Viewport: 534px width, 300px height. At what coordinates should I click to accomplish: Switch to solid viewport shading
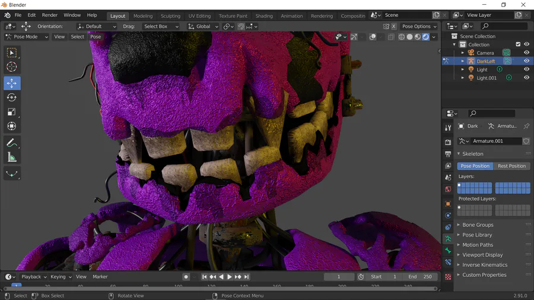click(x=409, y=37)
